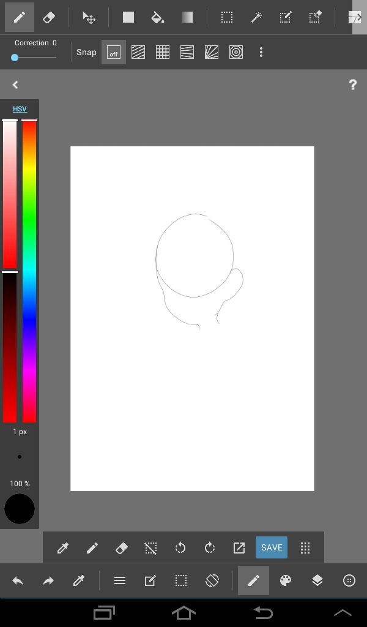
Task: Expand the navigation bar up arrow
Action: pos(343,613)
